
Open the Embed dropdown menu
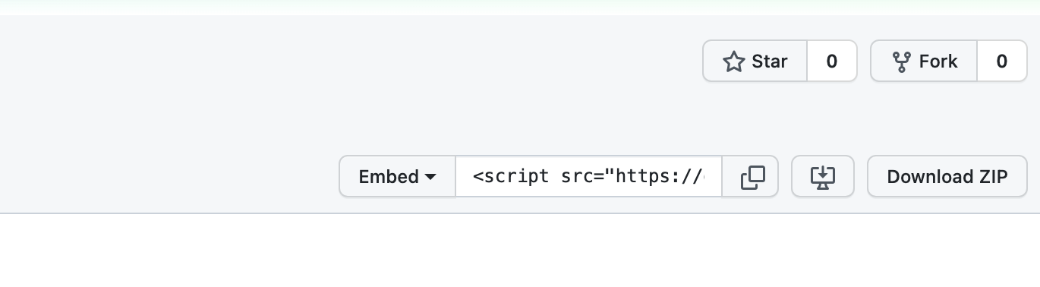[398, 176]
